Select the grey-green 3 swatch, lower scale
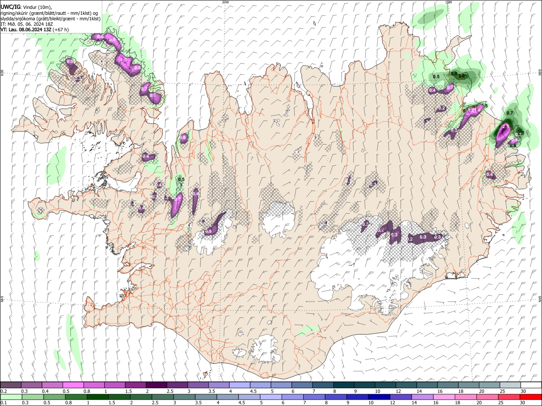 184,397
